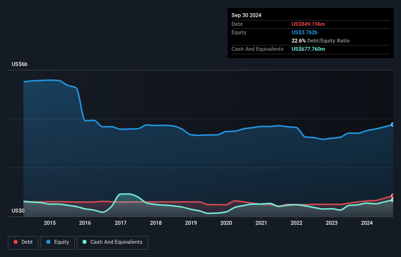Click the 2019 x-axis label

(191, 223)
